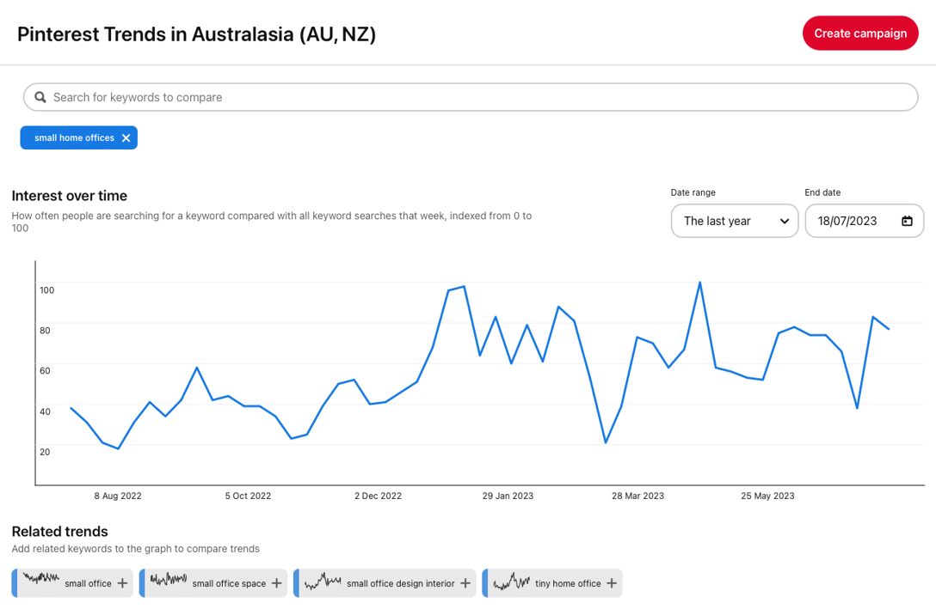The image size is (936, 609).
Task: Add small office trend with plus icon
Action: [x=122, y=583]
